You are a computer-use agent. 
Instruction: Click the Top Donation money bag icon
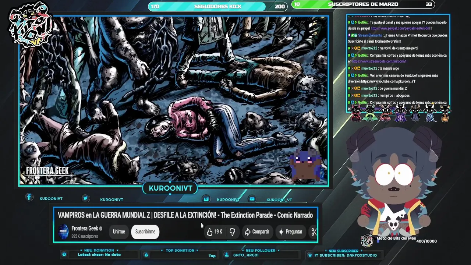coord(146,255)
